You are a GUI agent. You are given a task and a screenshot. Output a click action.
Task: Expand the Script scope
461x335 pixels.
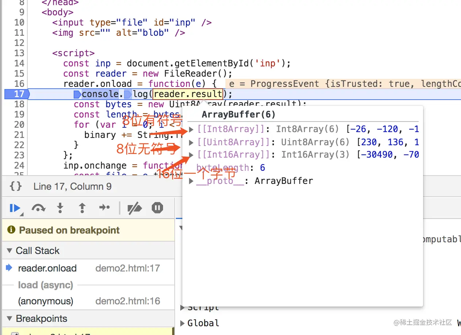click(183, 308)
